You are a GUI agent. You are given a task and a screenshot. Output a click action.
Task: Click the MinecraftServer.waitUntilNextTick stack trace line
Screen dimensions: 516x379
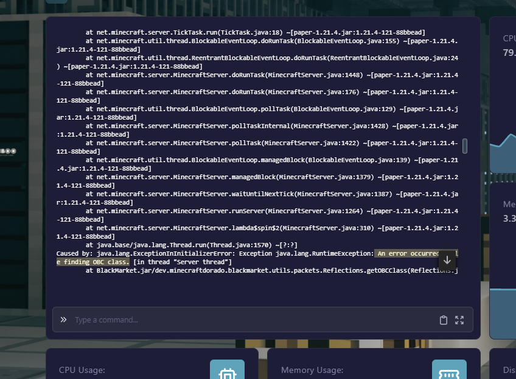point(257,198)
